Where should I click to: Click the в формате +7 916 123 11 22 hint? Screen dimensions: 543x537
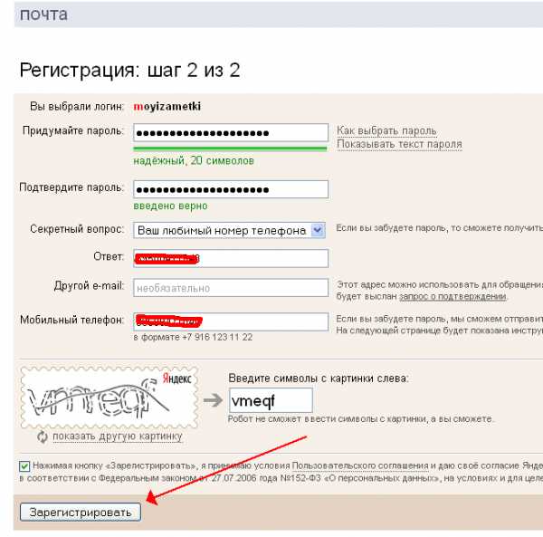pos(193,337)
